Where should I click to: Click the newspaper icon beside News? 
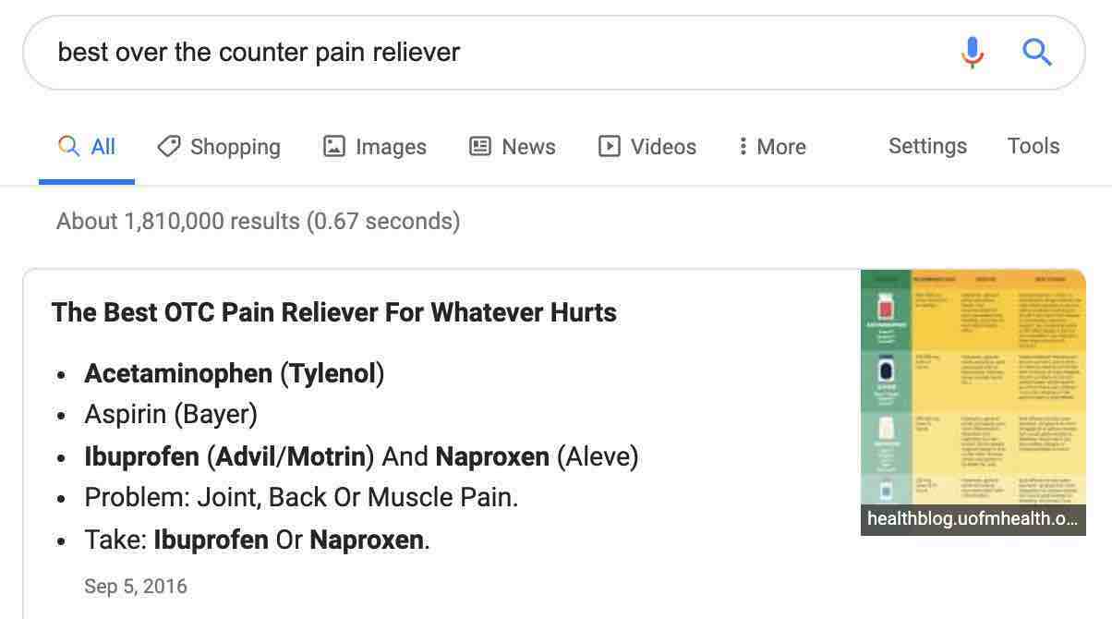coord(480,146)
